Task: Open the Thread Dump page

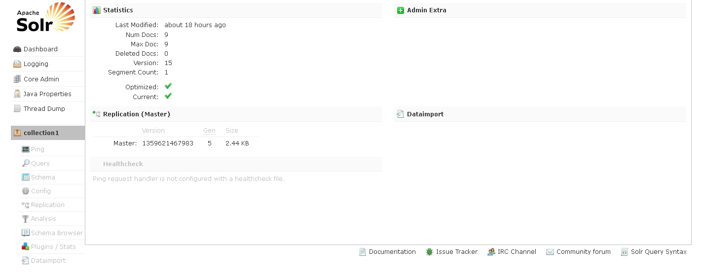Action: click(x=44, y=109)
